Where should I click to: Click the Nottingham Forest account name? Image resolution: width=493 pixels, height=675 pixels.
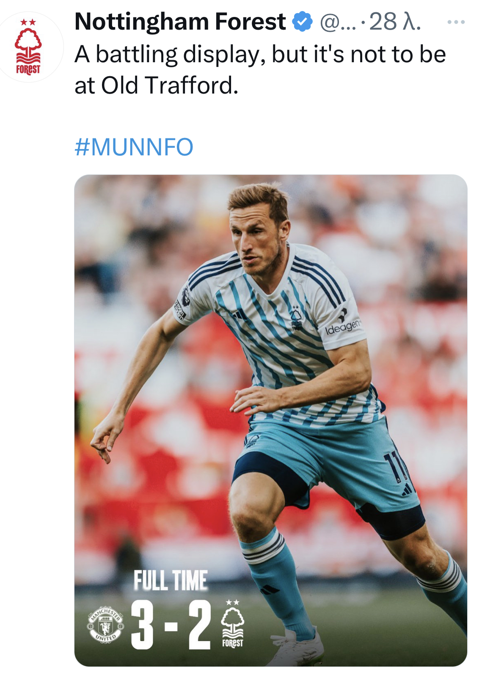pos(180,22)
